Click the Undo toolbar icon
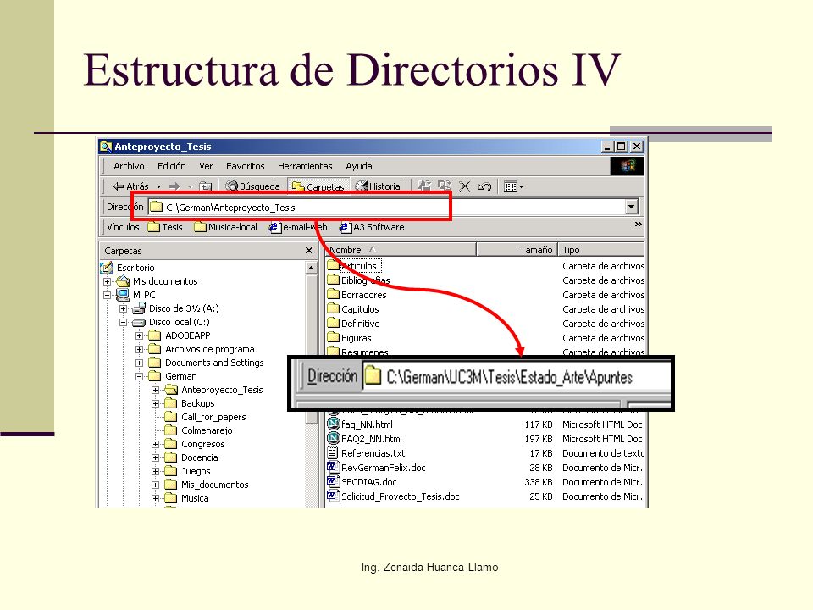 coord(484,186)
